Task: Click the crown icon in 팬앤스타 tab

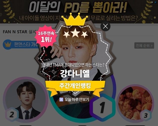Action: pyautogui.click(x=8, y=44)
